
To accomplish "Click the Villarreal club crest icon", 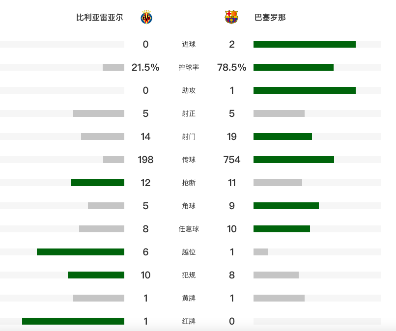I will (146, 18).
